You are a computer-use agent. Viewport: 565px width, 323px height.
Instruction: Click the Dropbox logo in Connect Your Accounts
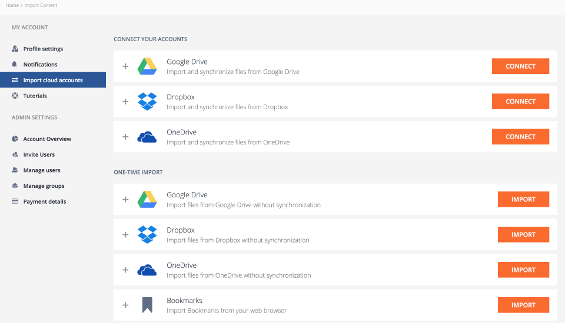(x=147, y=102)
